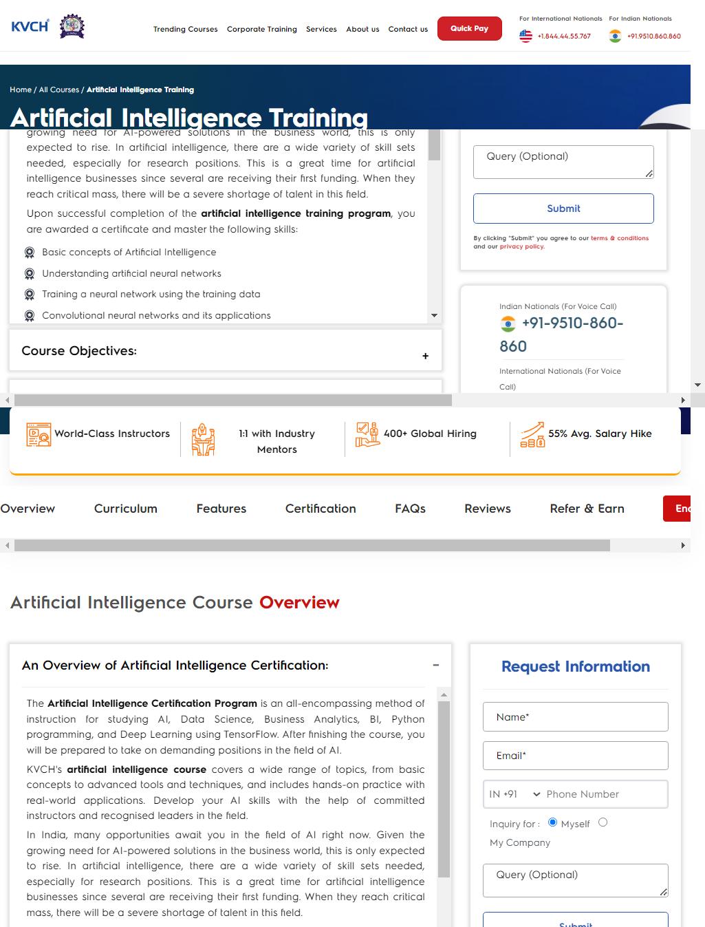Click the Quick Pay button

469,28
